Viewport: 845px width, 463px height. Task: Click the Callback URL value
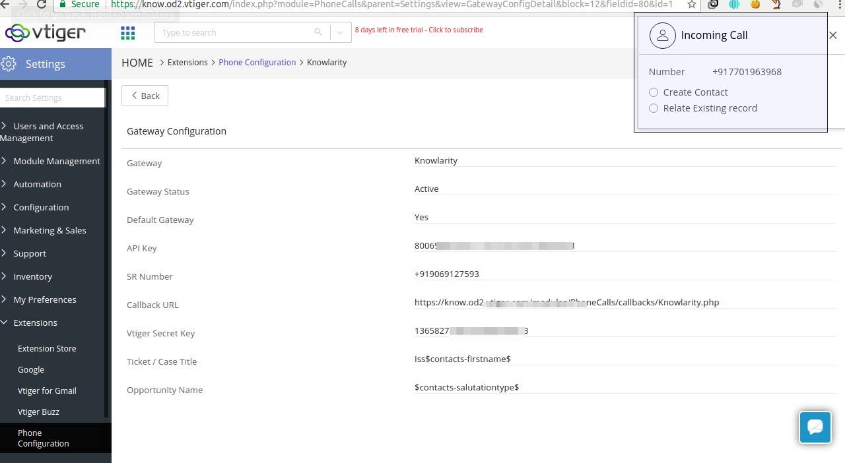(x=566, y=302)
